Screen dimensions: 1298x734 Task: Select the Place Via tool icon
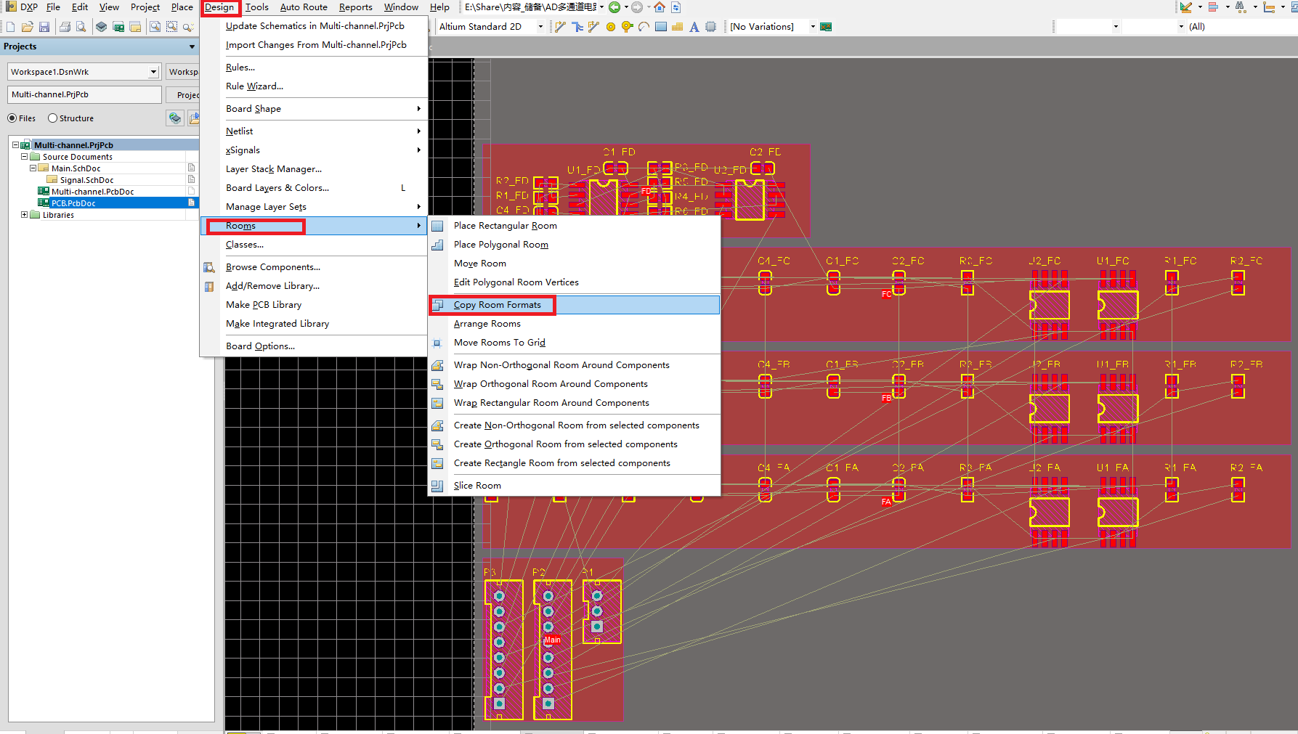pos(627,27)
